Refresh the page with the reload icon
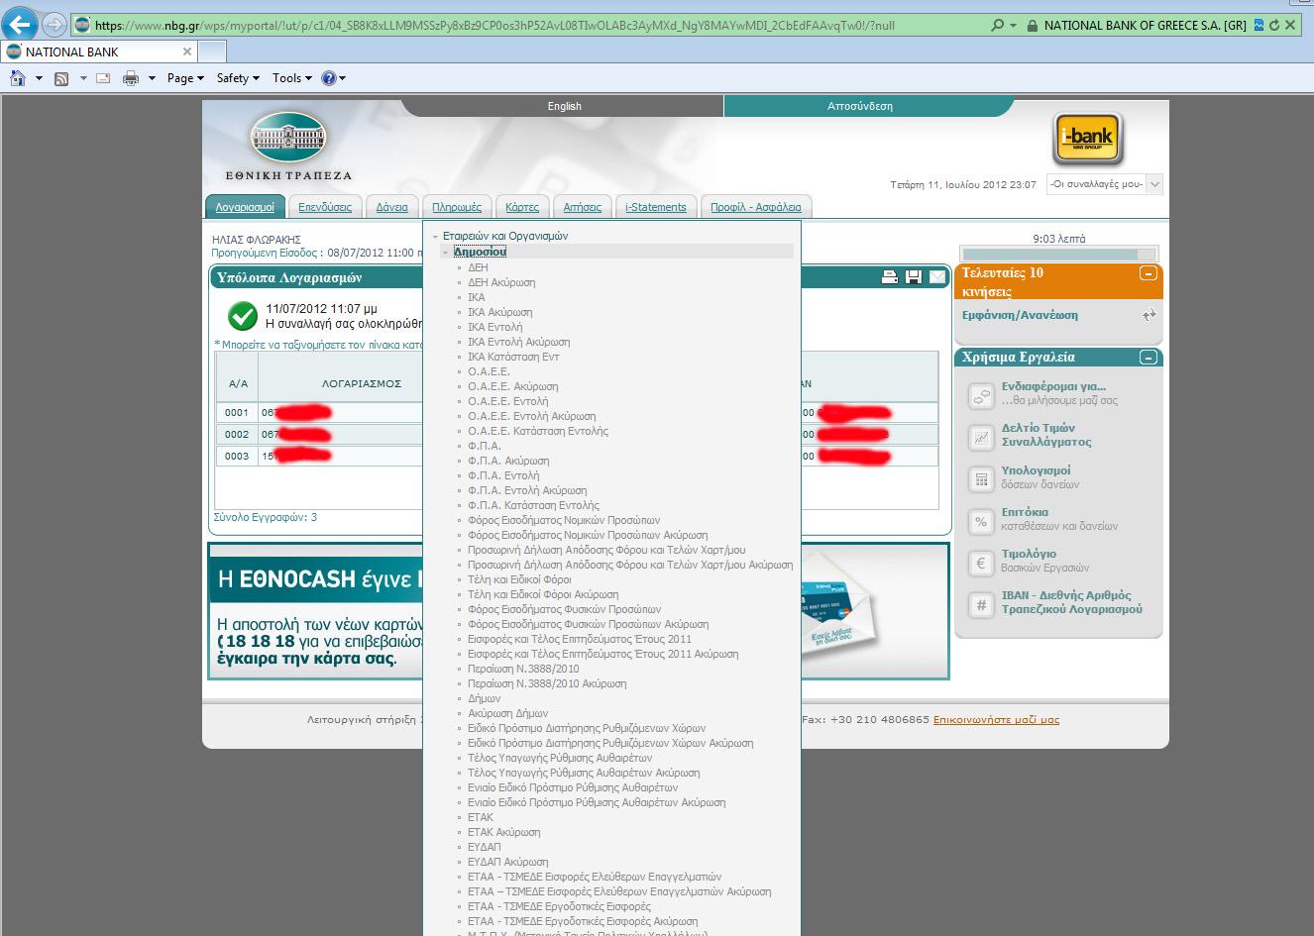Viewport: 1314px width, 936px height. (1274, 26)
